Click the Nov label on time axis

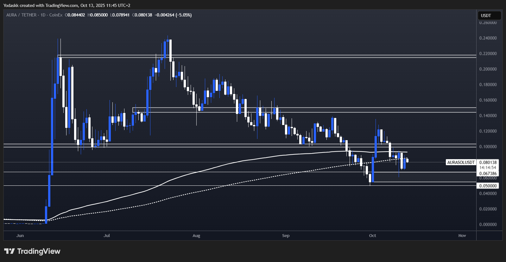(462, 235)
